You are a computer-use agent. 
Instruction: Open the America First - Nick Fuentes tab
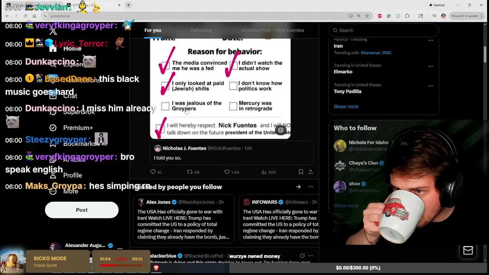click(x=273, y=30)
